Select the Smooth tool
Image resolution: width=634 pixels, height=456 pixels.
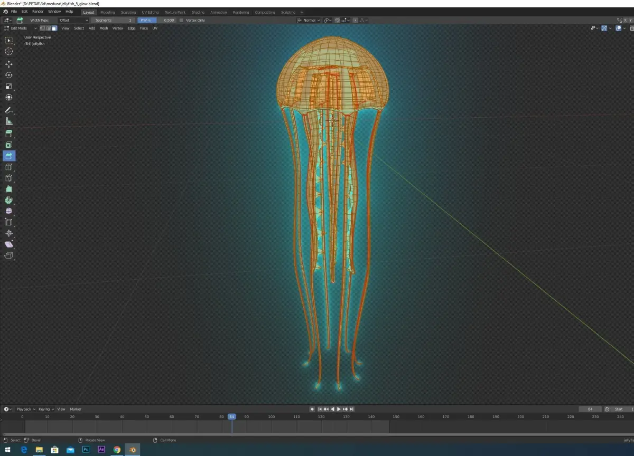pos(9,211)
